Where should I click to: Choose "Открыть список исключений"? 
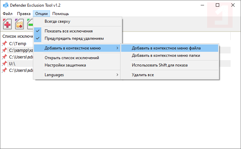[x=71, y=58]
